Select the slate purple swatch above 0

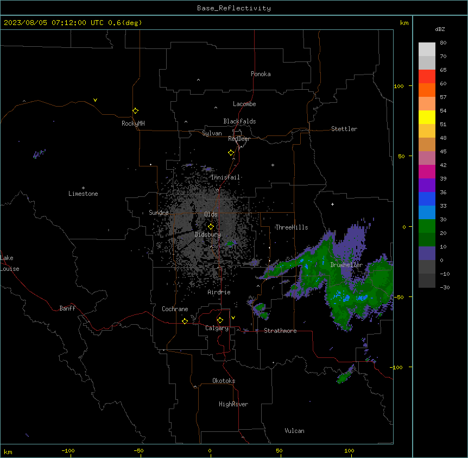pyautogui.click(x=427, y=253)
